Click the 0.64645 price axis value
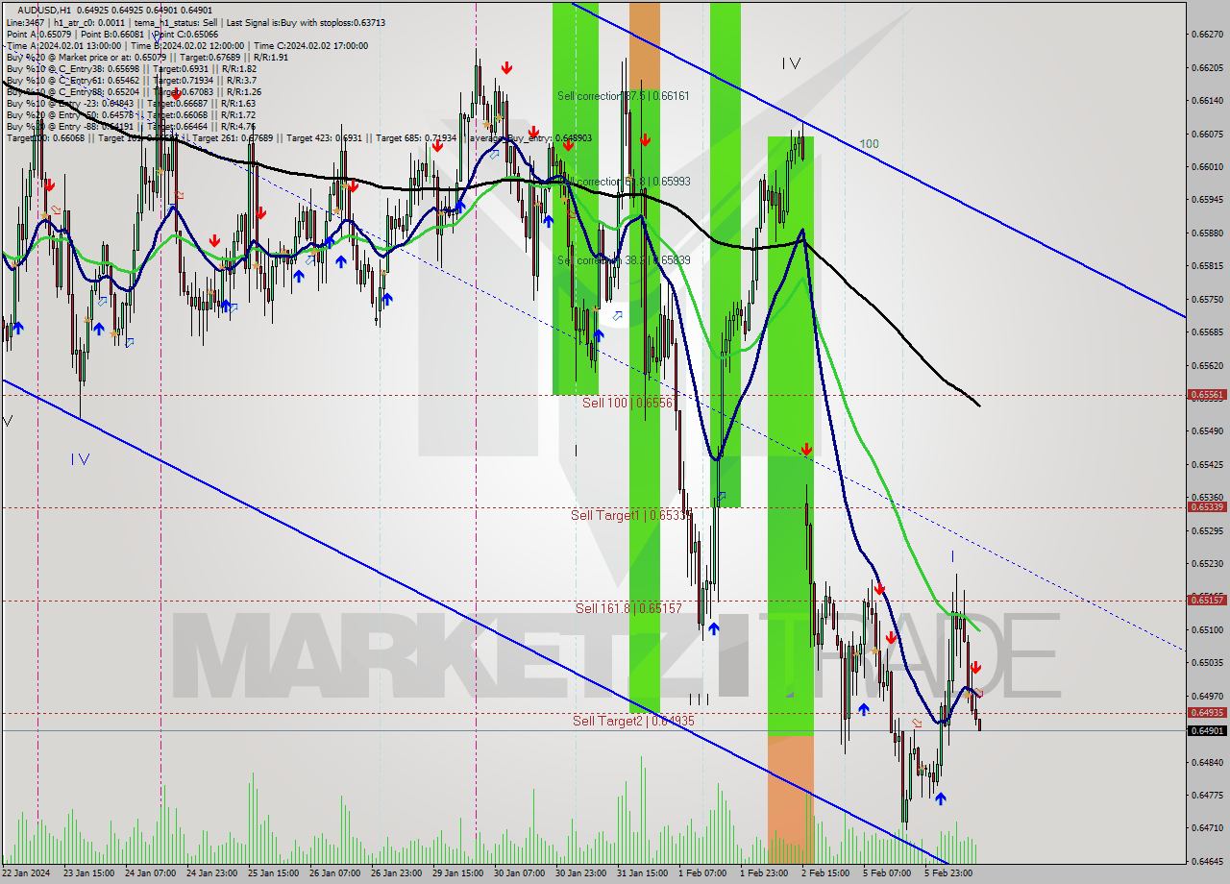 click(x=1207, y=861)
